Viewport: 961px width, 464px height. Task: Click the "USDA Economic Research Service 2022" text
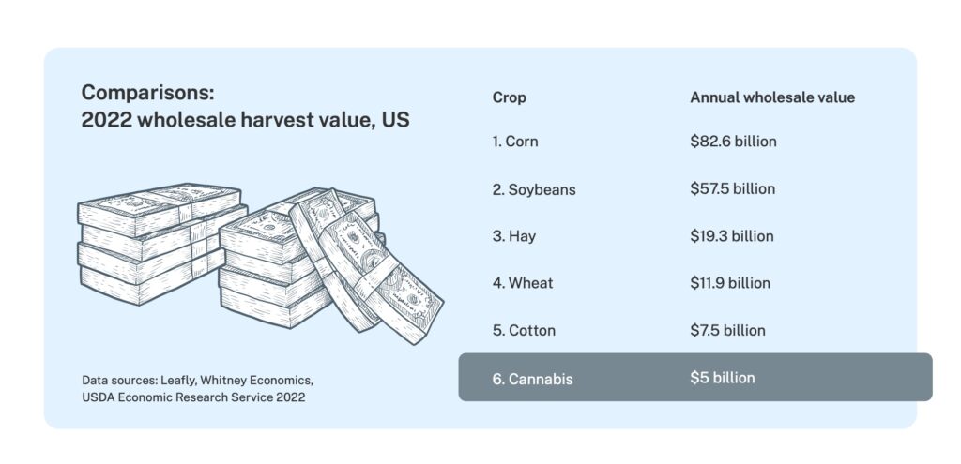pos(193,397)
